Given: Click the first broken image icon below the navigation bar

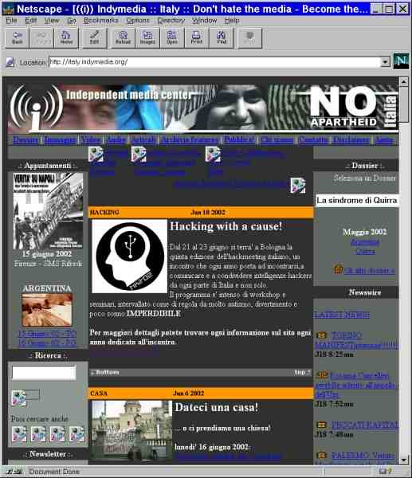Looking at the screenshot, I should (x=96, y=155).
